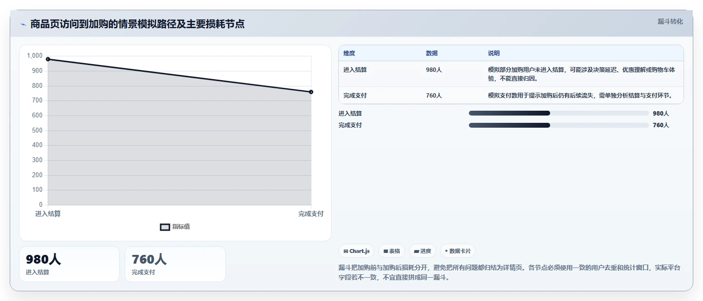This screenshot has width=703, height=301.
Task: Click the 完成支付 x-axis label
Action: coord(311,214)
